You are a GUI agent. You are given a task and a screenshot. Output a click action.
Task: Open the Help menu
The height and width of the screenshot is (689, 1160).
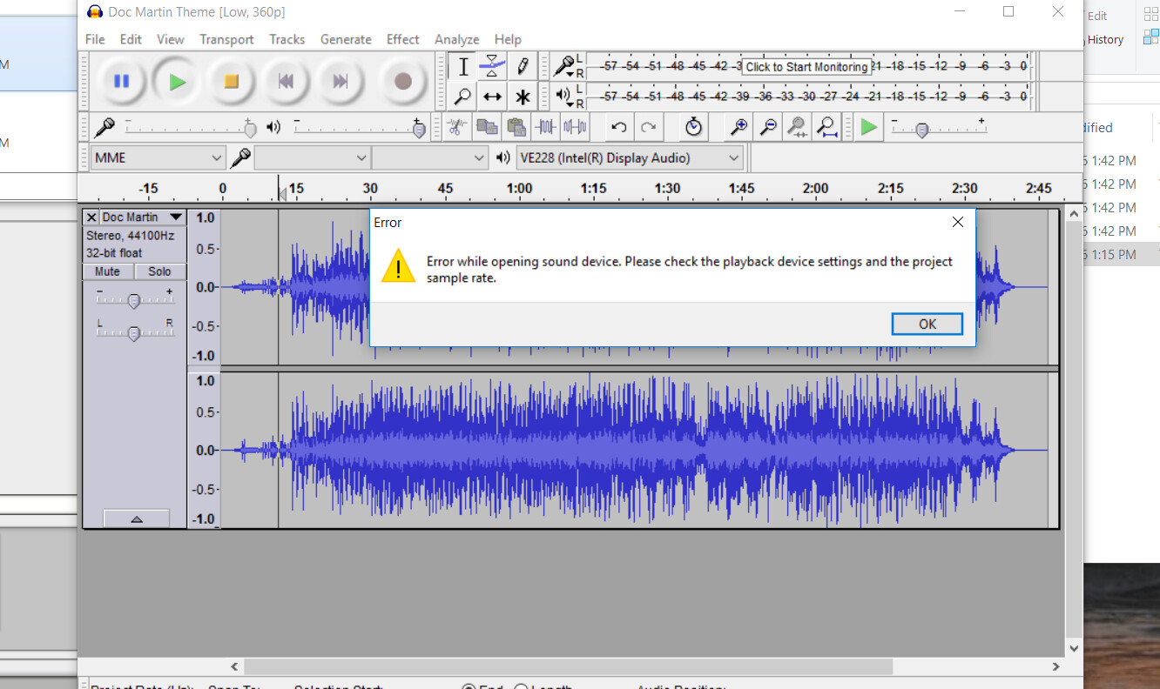pyautogui.click(x=508, y=39)
